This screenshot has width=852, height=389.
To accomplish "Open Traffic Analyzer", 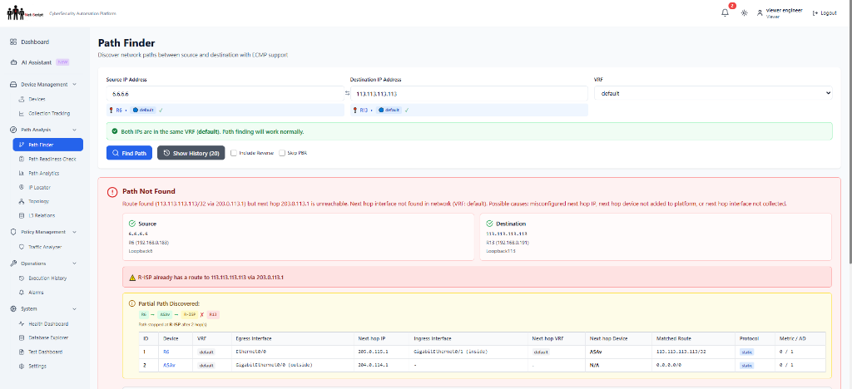I will [x=45, y=247].
